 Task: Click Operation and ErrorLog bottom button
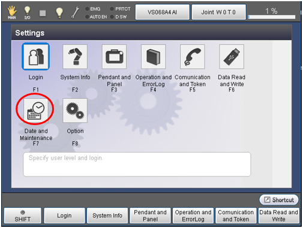[x=193, y=215]
